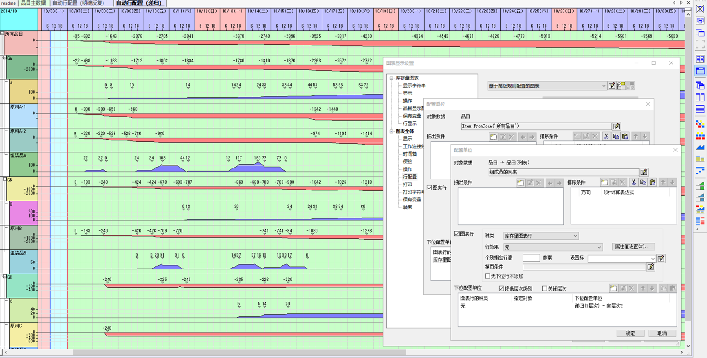707x358 pixels.
Task: Collapse 所有品目 row in chart
Action: [2, 34]
